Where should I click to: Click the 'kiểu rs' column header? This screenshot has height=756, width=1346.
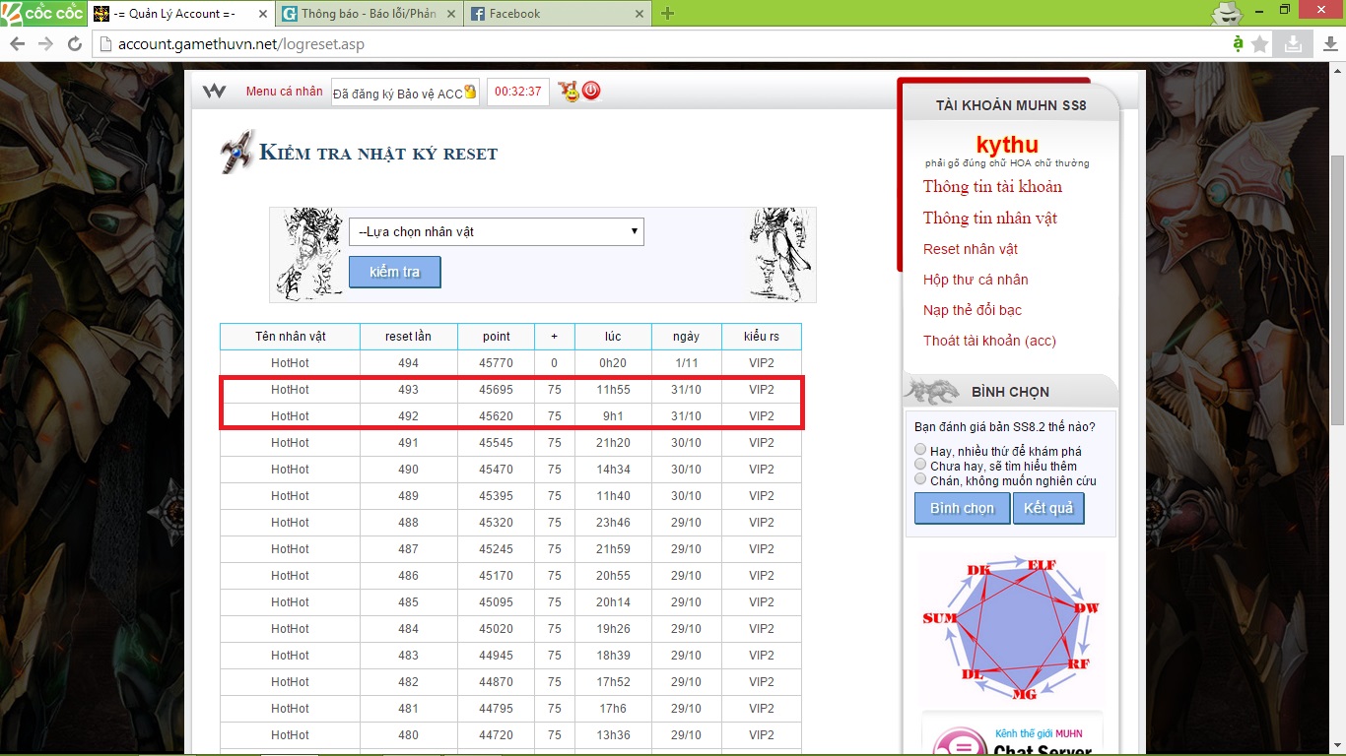pos(762,337)
